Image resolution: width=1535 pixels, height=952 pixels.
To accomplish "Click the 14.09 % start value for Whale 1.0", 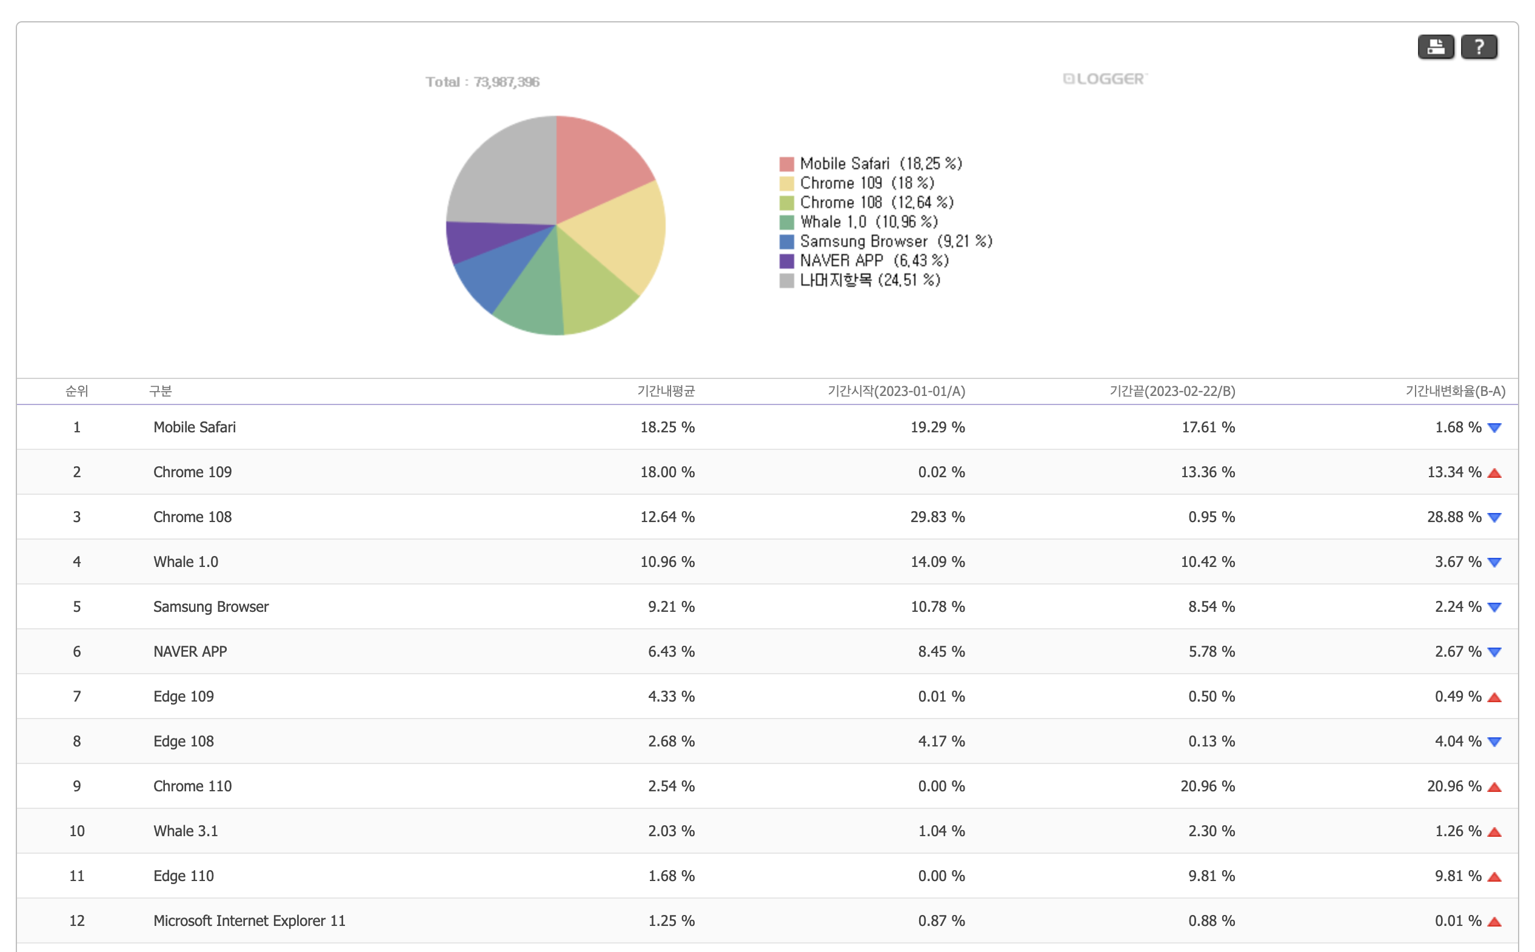I will tap(937, 561).
